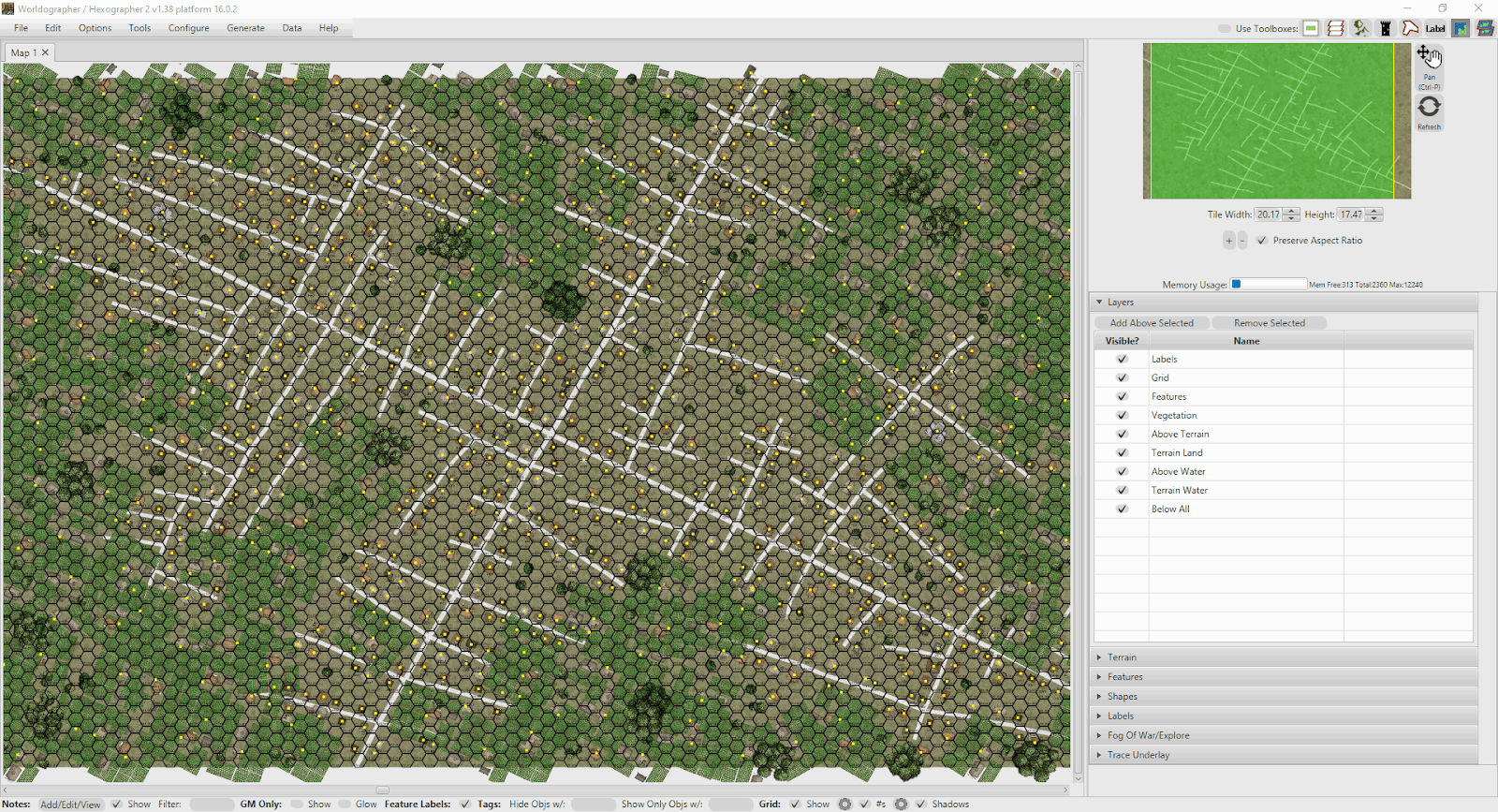
Task: Select the Features tower toolbox icon
Action: [x=1386, y=28]
